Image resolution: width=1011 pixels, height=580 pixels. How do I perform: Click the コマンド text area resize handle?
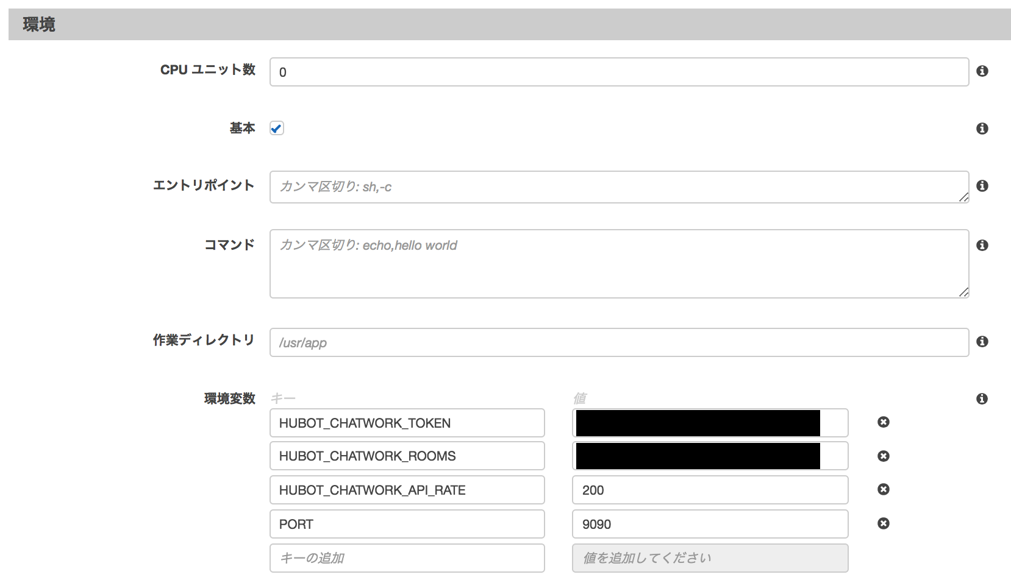click(963, 292)
